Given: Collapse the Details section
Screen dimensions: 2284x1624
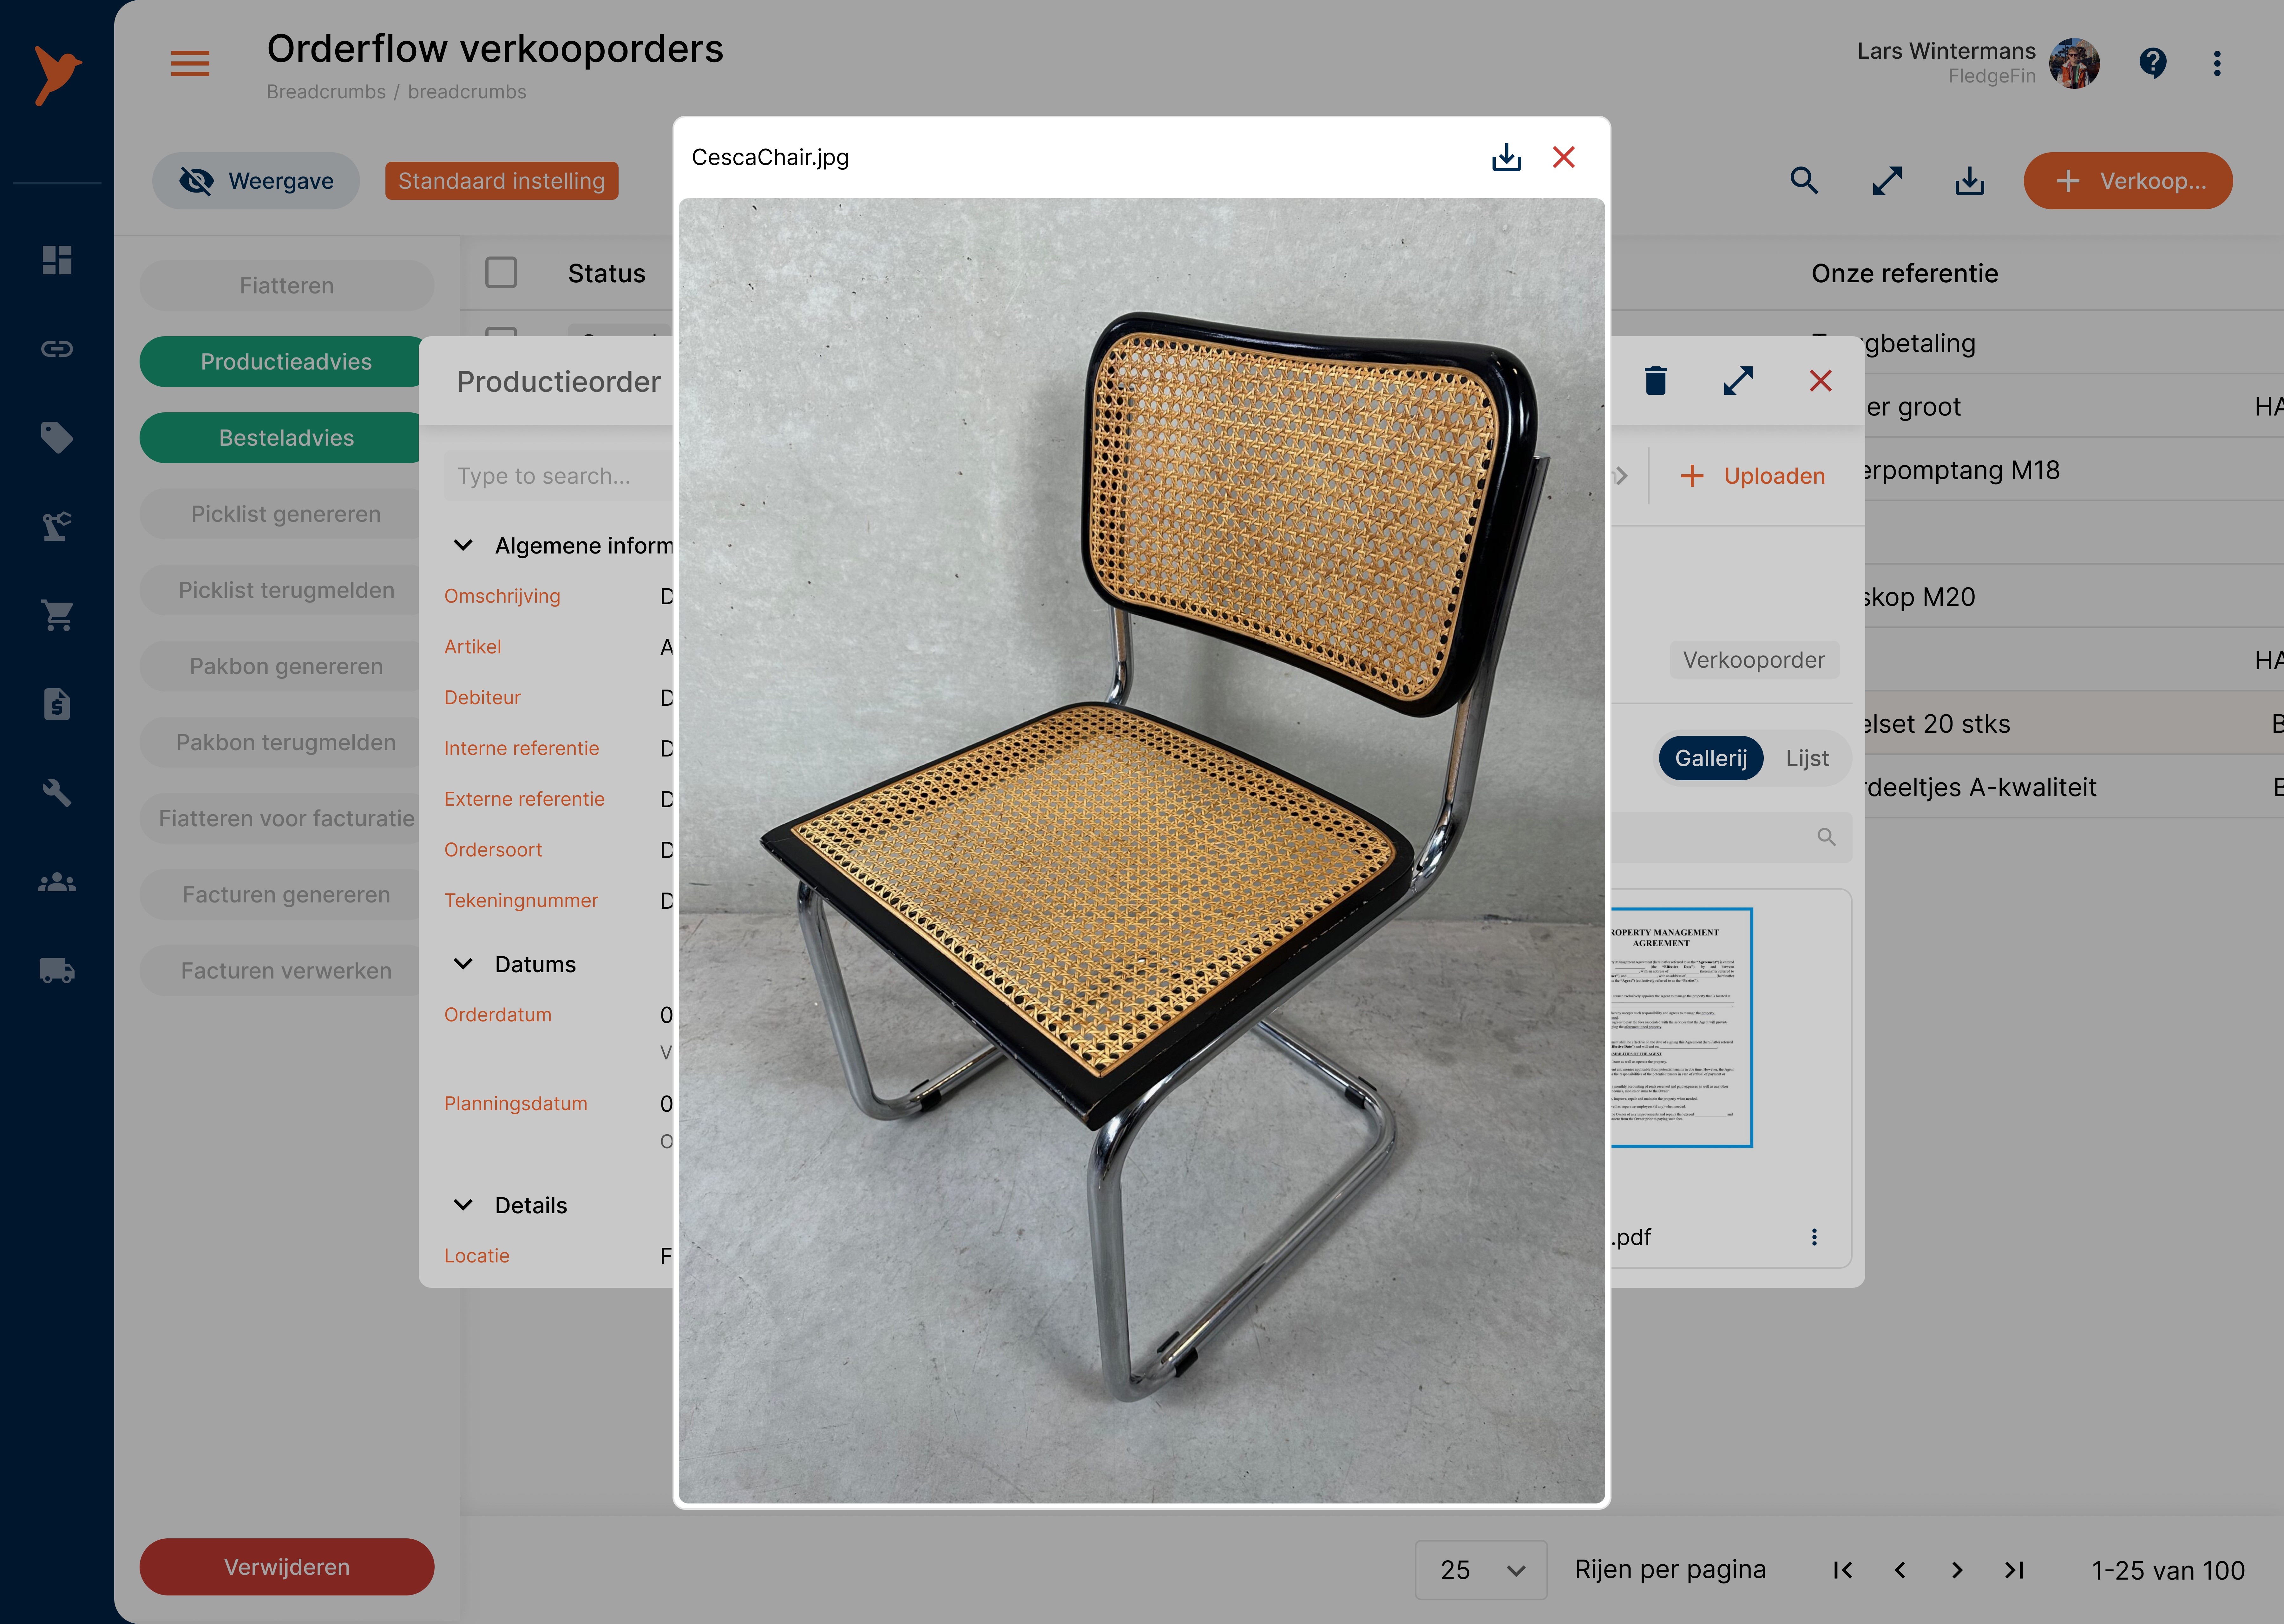Looking at the screenshot, I should click(463, 1205).
